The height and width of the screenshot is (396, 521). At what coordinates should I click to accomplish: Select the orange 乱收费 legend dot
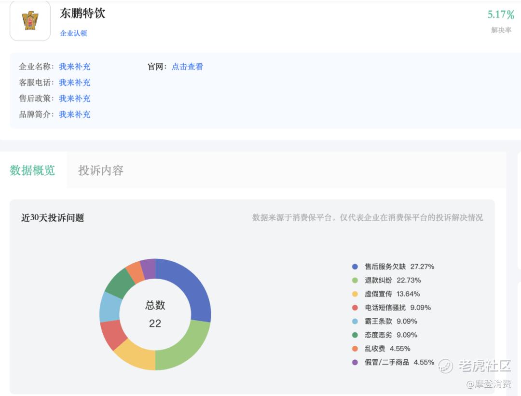tap(355, 349)
